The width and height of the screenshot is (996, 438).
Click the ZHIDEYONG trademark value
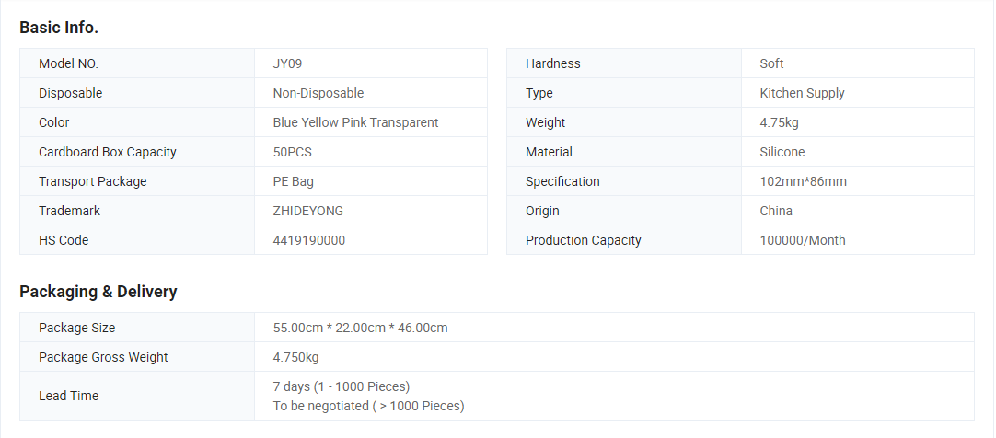click(308, 211)
